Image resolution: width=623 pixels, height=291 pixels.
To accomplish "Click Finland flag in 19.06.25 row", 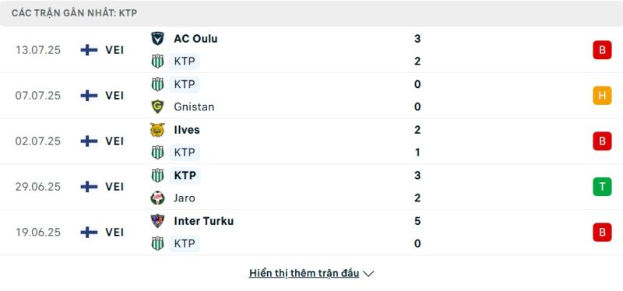I will tap(89, 232).
